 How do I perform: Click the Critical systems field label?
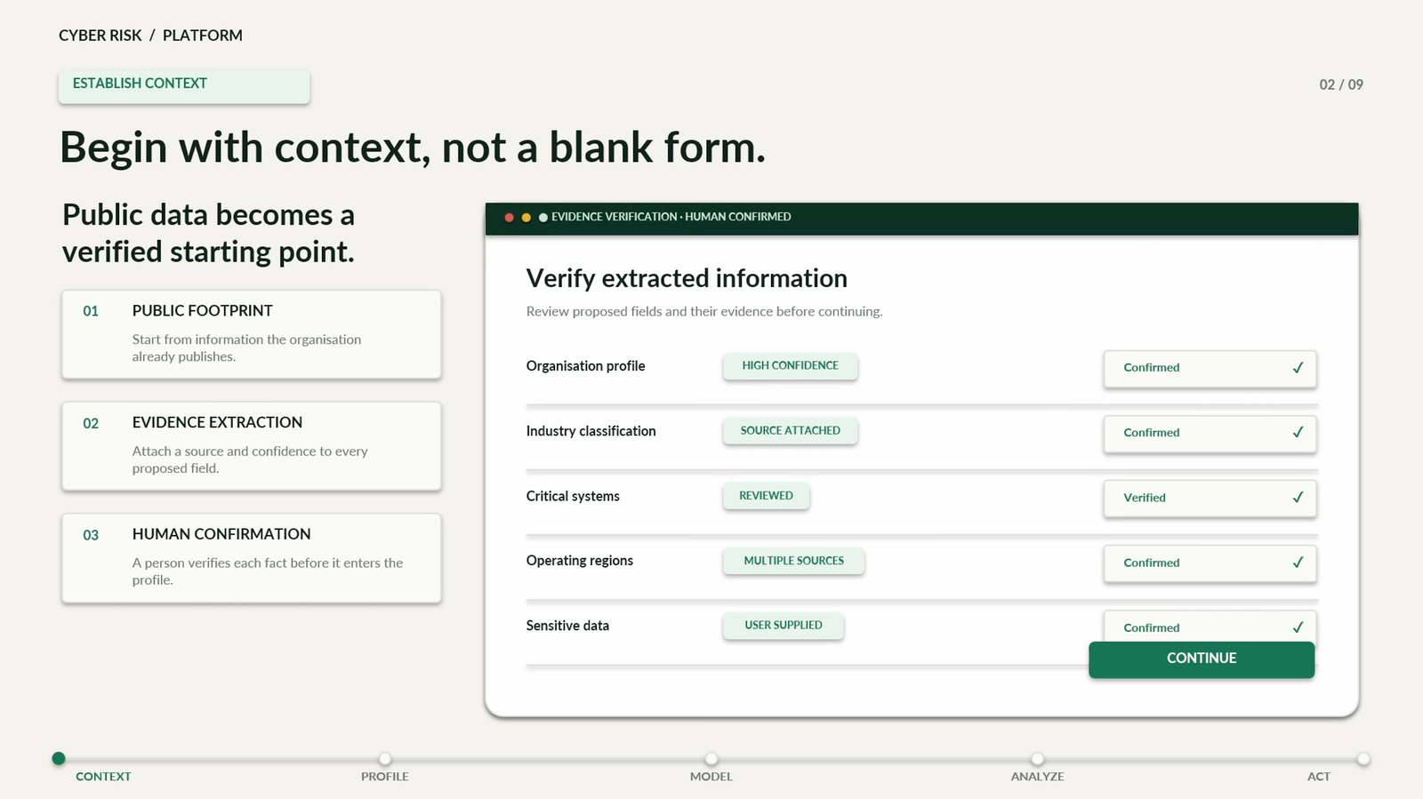(x=573, y=496)
